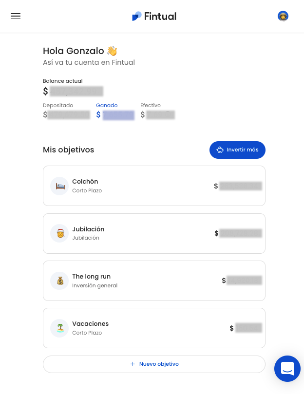
Task: Click the bed icon for Colchón
Action: tap(59, 186)
